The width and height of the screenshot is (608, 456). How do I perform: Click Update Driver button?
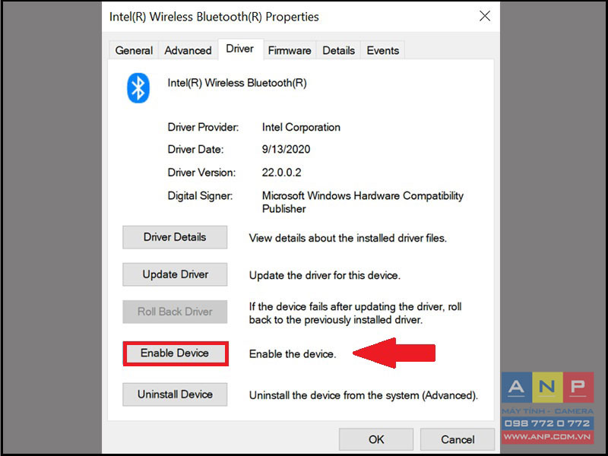click(x=175, y=274)
